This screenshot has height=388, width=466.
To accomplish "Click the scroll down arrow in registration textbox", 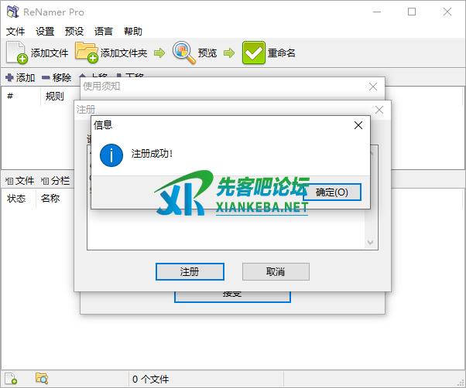I will [x=371, y=242].
